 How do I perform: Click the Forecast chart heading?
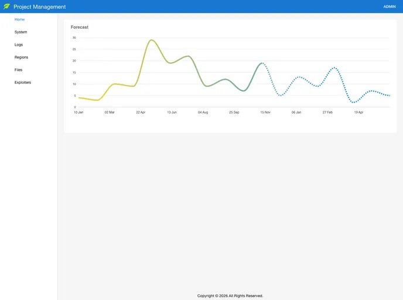pyautogui.click(x=80, y=27)
